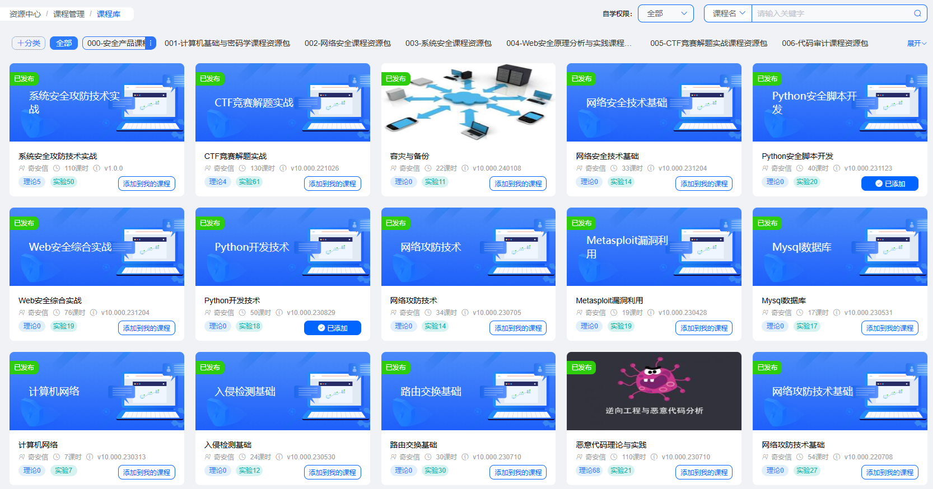Add 系统安全攻防技术实战 to my courses
This screenshot has height=489, width=933.
pos(147,184)
